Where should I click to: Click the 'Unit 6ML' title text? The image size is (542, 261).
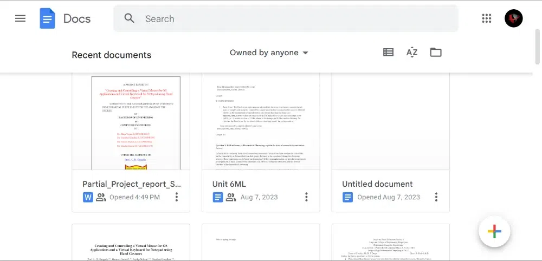point(229,184)
